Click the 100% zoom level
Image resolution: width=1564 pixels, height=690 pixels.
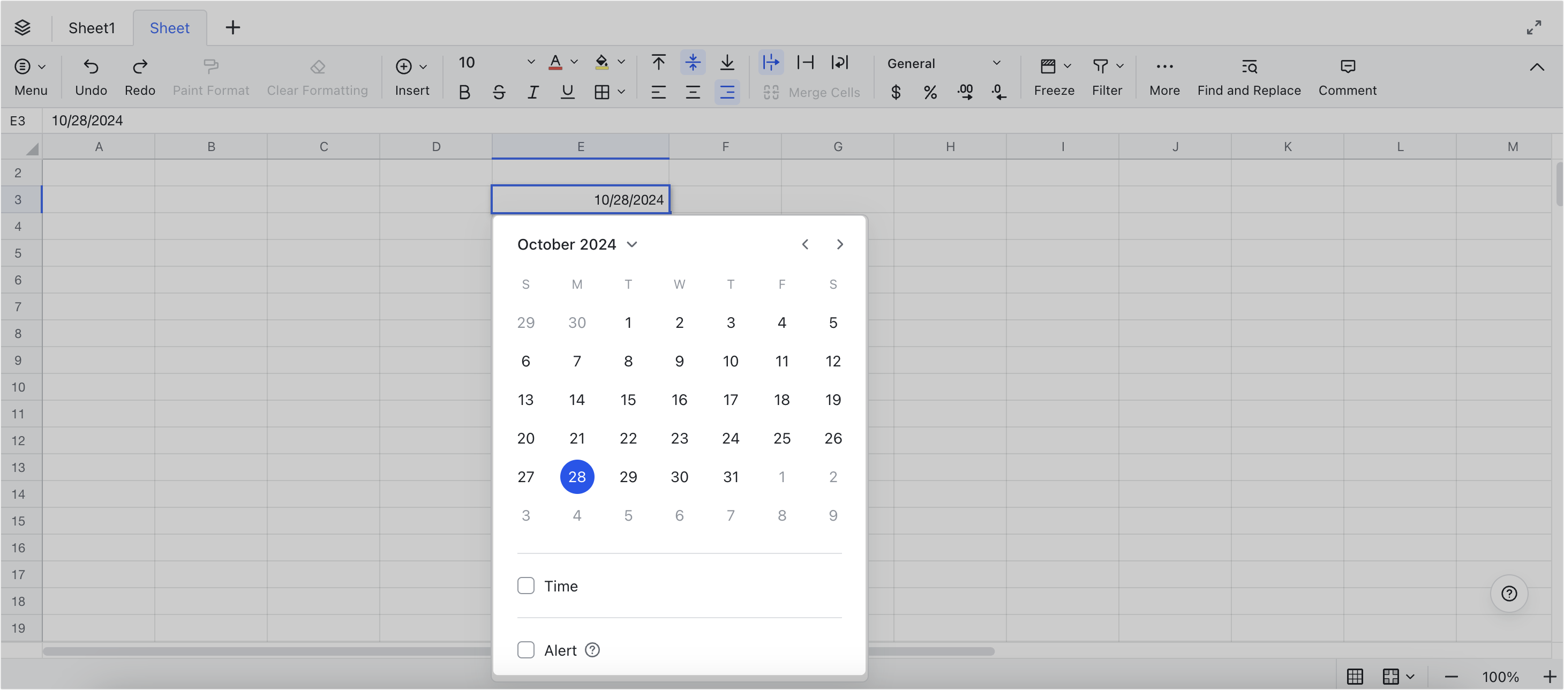click(1500, 677)
